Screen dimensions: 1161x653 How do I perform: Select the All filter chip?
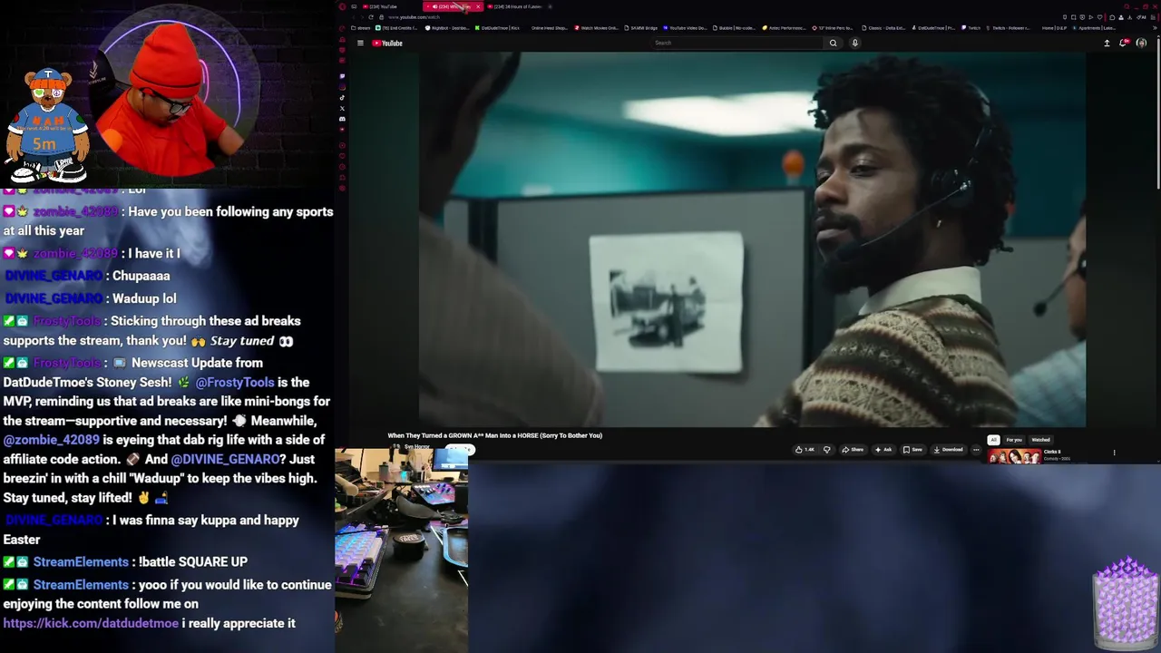coord(993,440)
